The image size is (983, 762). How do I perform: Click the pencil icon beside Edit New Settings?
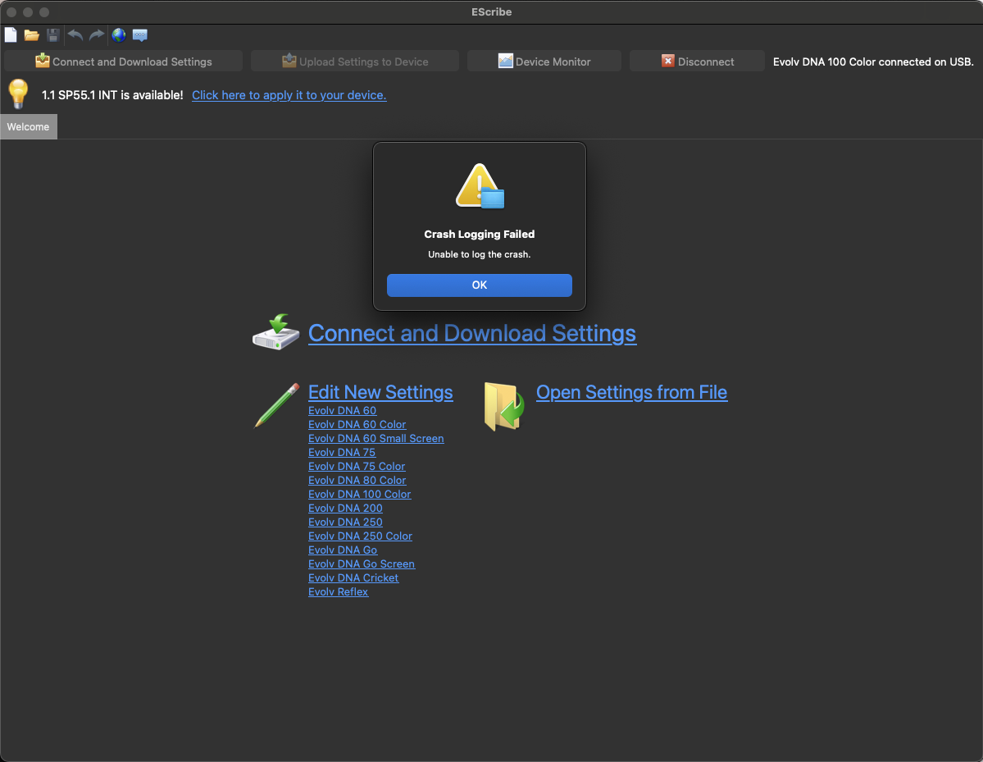point(276,405)
